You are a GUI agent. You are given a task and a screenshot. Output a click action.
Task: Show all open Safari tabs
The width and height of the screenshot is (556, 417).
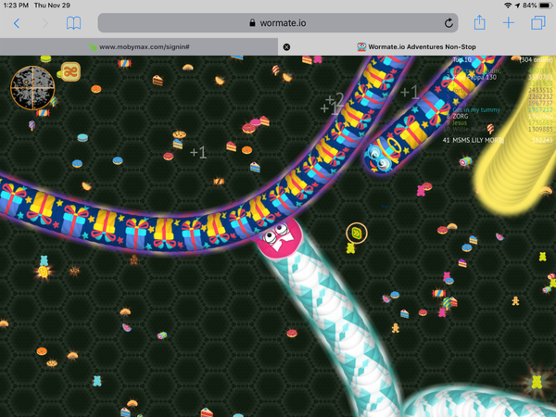(x=537, y=23)
